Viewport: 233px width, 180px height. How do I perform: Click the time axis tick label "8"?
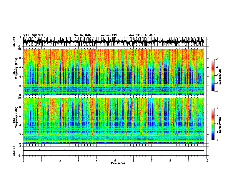(170, 161)
